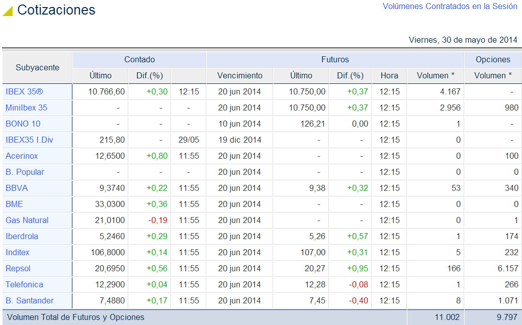Select the B. Santander link
The width and height of the screenshot is (522, 325).
30,300
